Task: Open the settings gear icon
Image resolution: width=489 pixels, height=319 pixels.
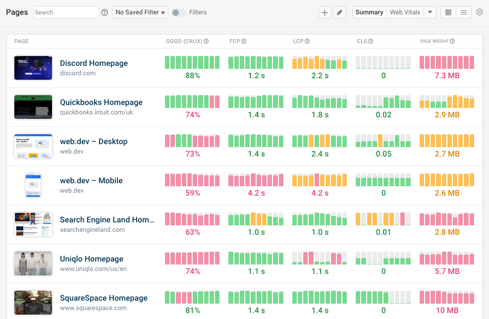Action: [x=479, y=12]
